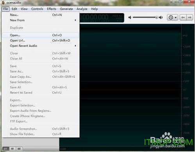Click Export... menu entry
This screenshot has width=195, height=152.
(40, 100)
